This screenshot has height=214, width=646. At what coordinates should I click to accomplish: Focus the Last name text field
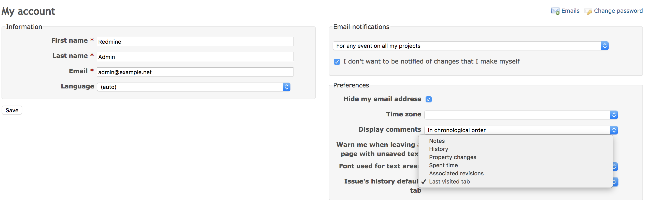point(195,57)
